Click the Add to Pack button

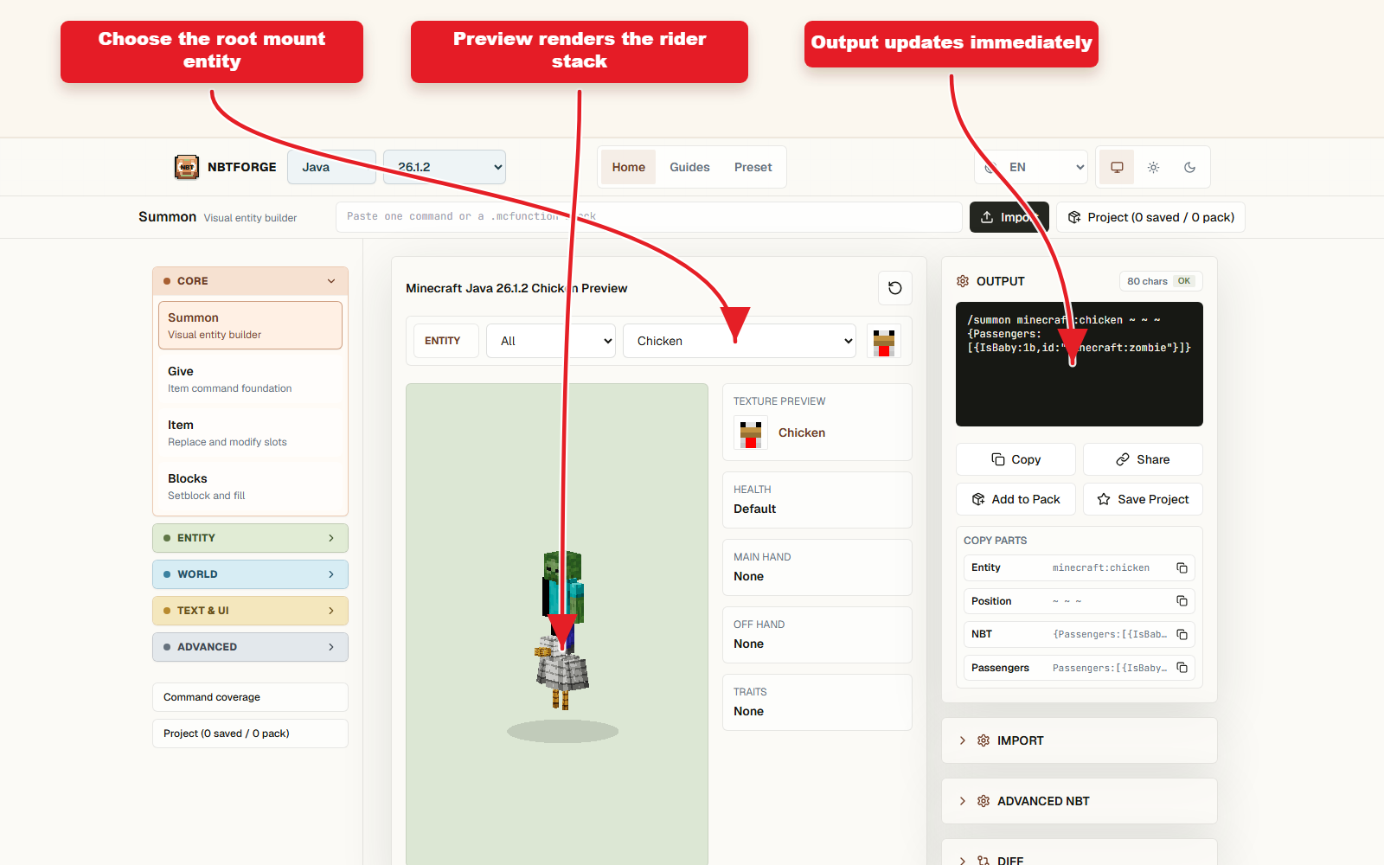(x=1016, y=499)
